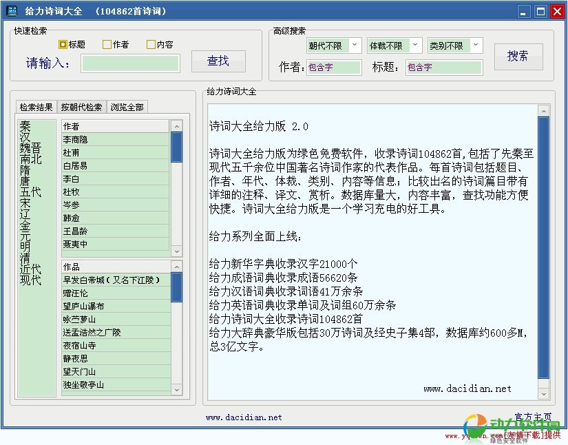Click the quick search 请输入 text field
This screenshot has height=445, width=568.
pyautogui.click(x=130, y=63)
